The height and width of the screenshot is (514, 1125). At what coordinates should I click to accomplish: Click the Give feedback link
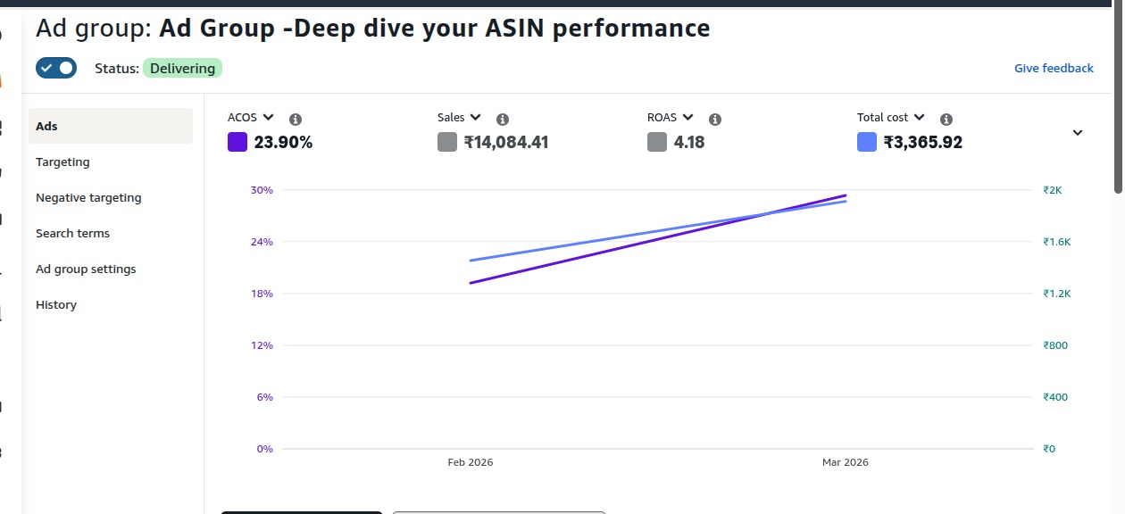pyautogui.click(x=1054, y=68)
